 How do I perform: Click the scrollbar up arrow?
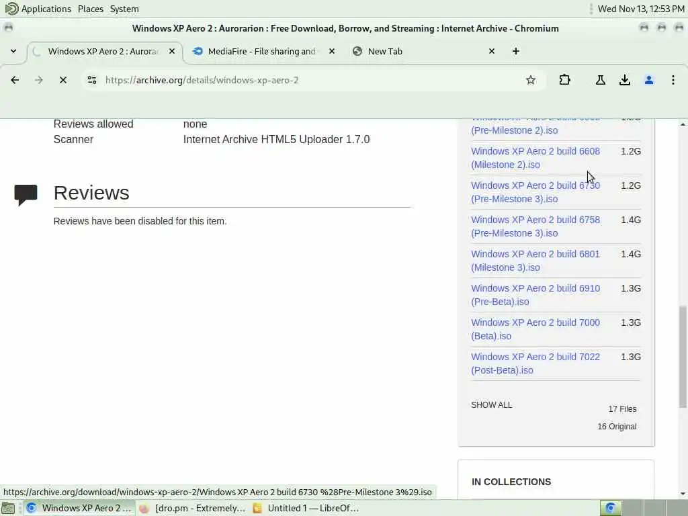tap(683, 124)
